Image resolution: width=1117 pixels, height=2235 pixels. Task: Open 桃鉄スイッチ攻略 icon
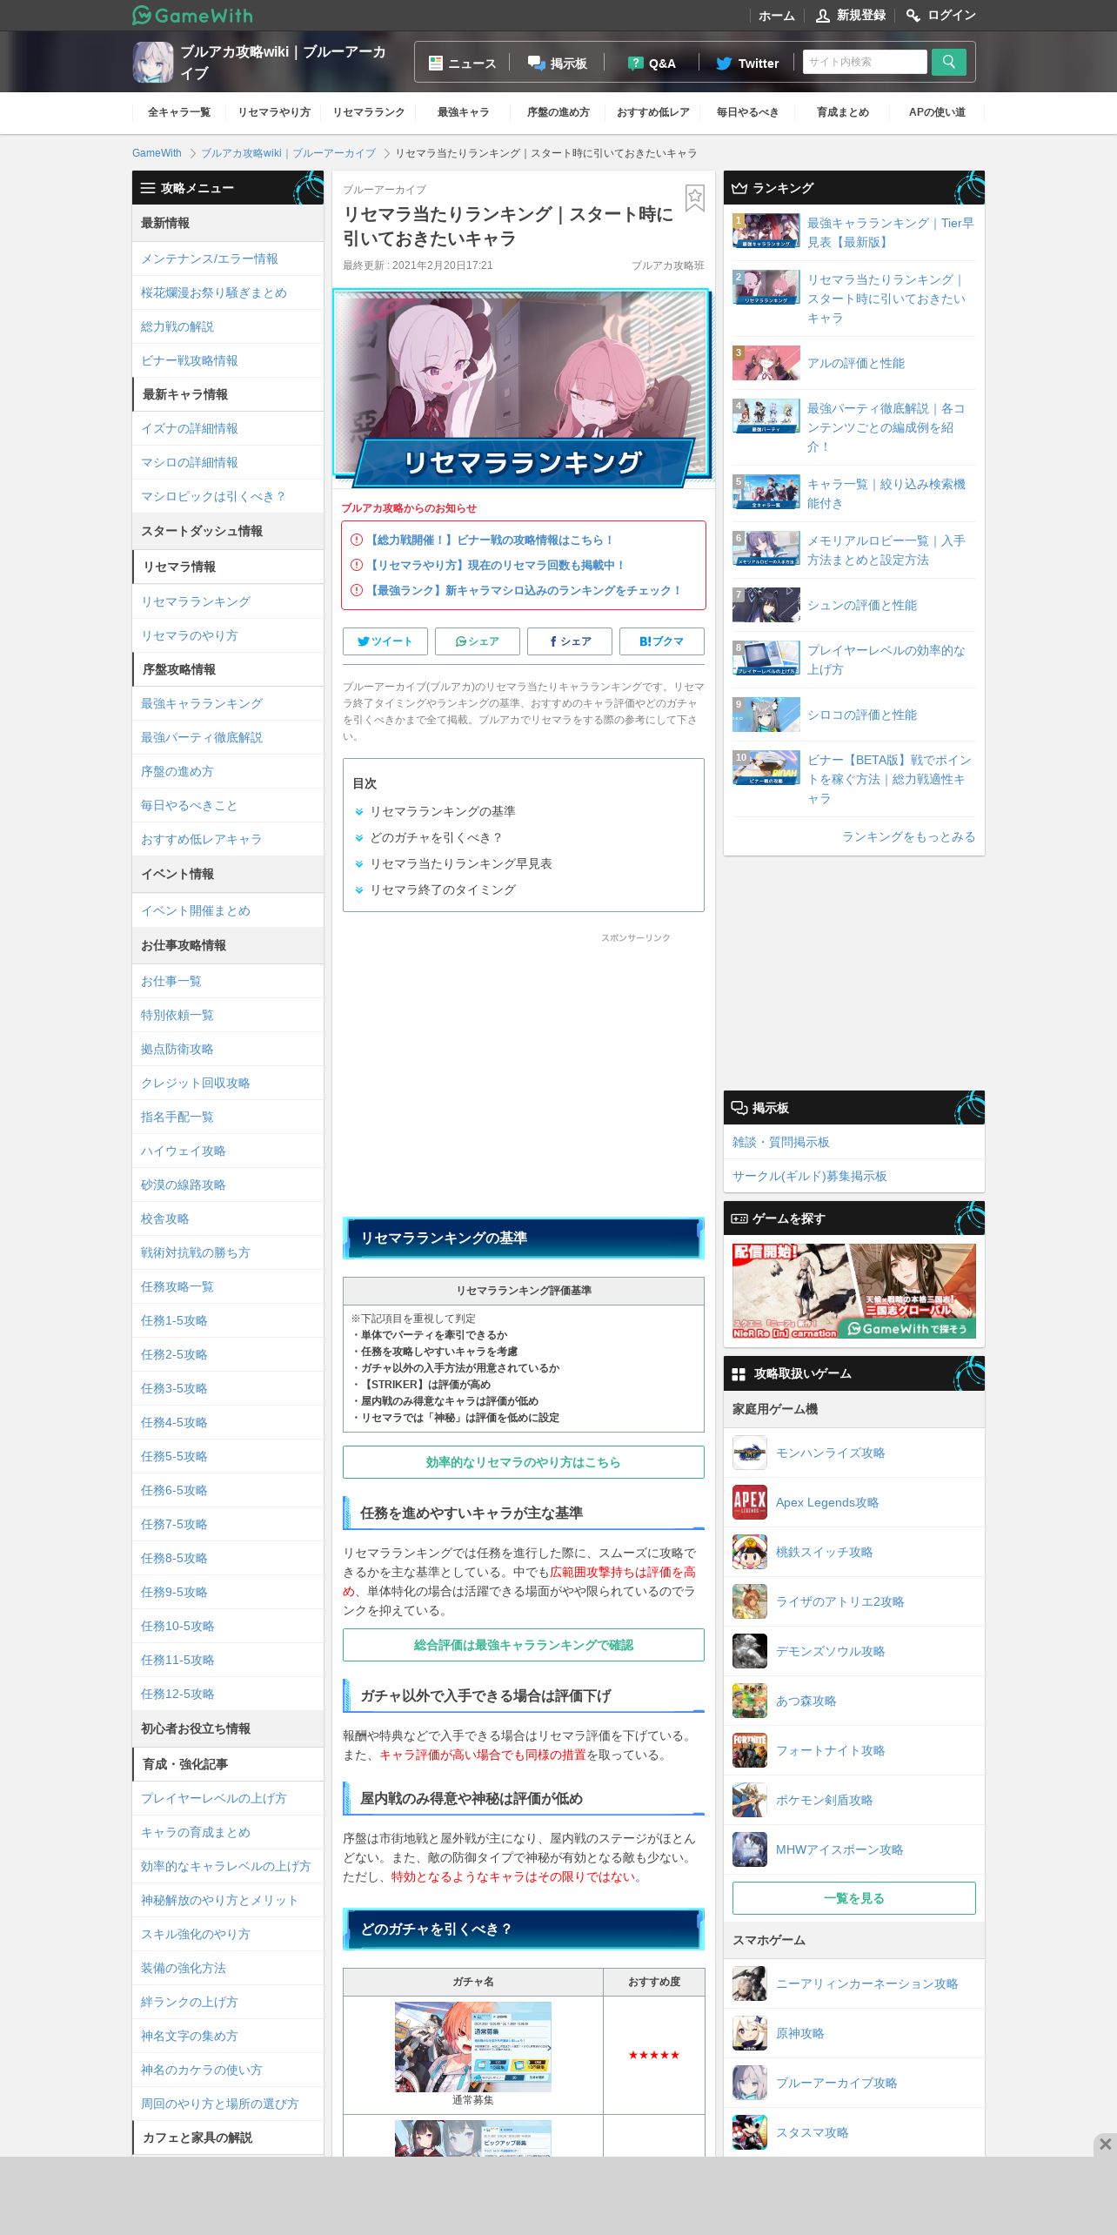[750, 1552]
